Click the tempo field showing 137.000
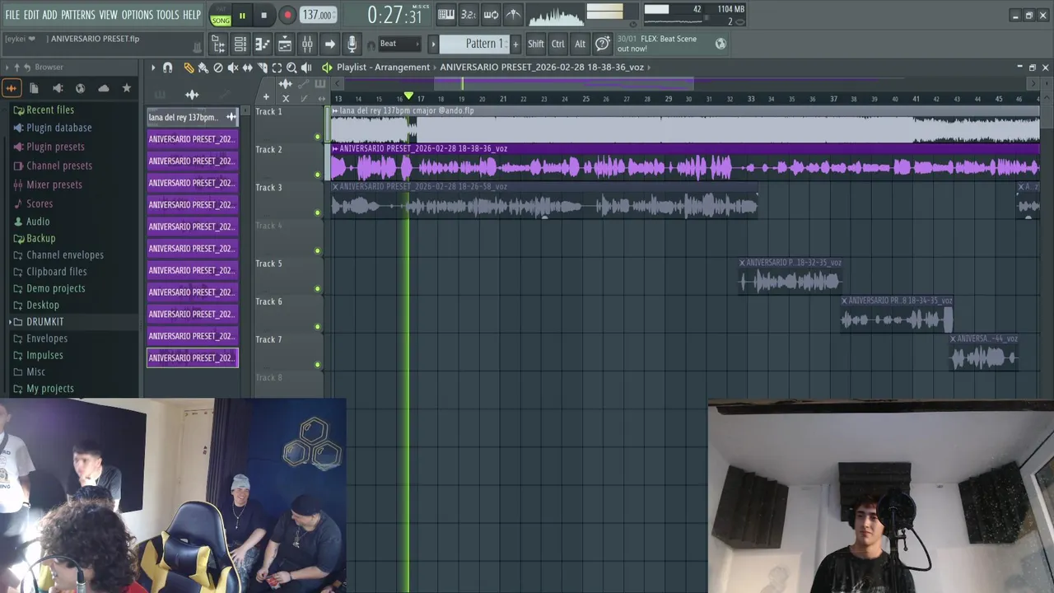1054x593 pixels. coord(317,15)
